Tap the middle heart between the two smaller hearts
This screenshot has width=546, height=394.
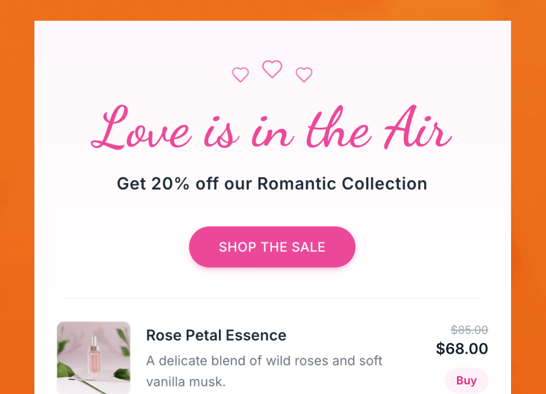(272, 69)
